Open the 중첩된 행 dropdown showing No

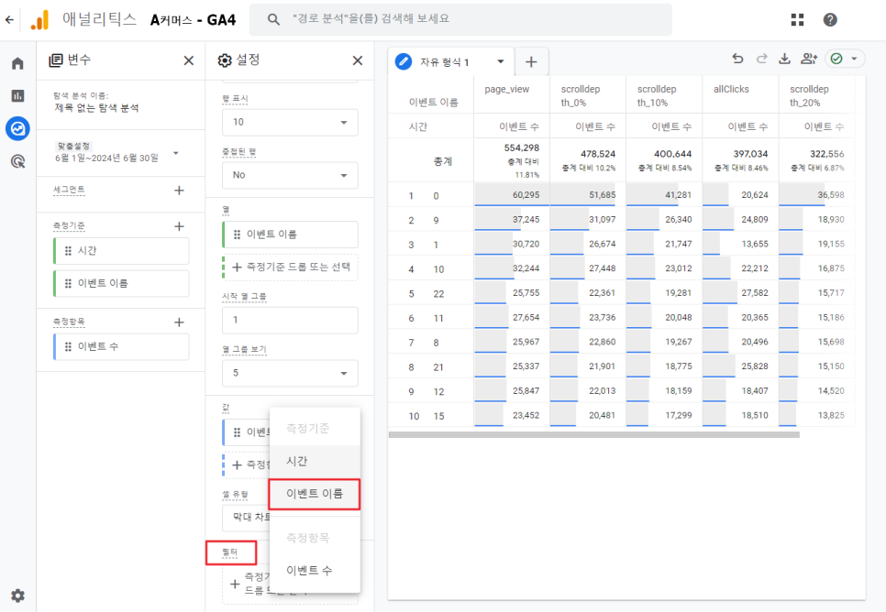click(x=290, y=175)
